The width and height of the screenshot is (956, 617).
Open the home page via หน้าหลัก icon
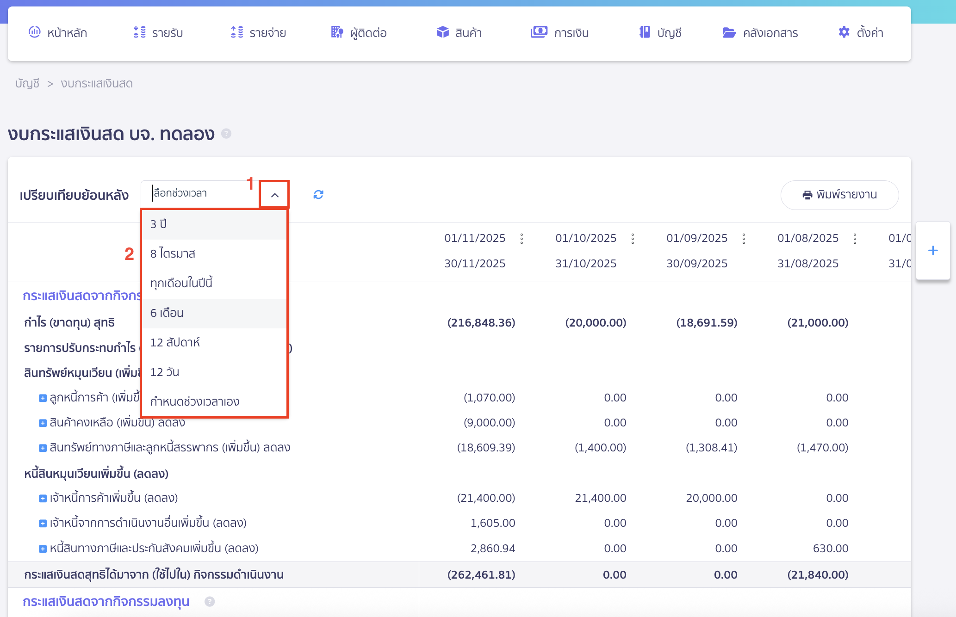[x=34, y=32]
